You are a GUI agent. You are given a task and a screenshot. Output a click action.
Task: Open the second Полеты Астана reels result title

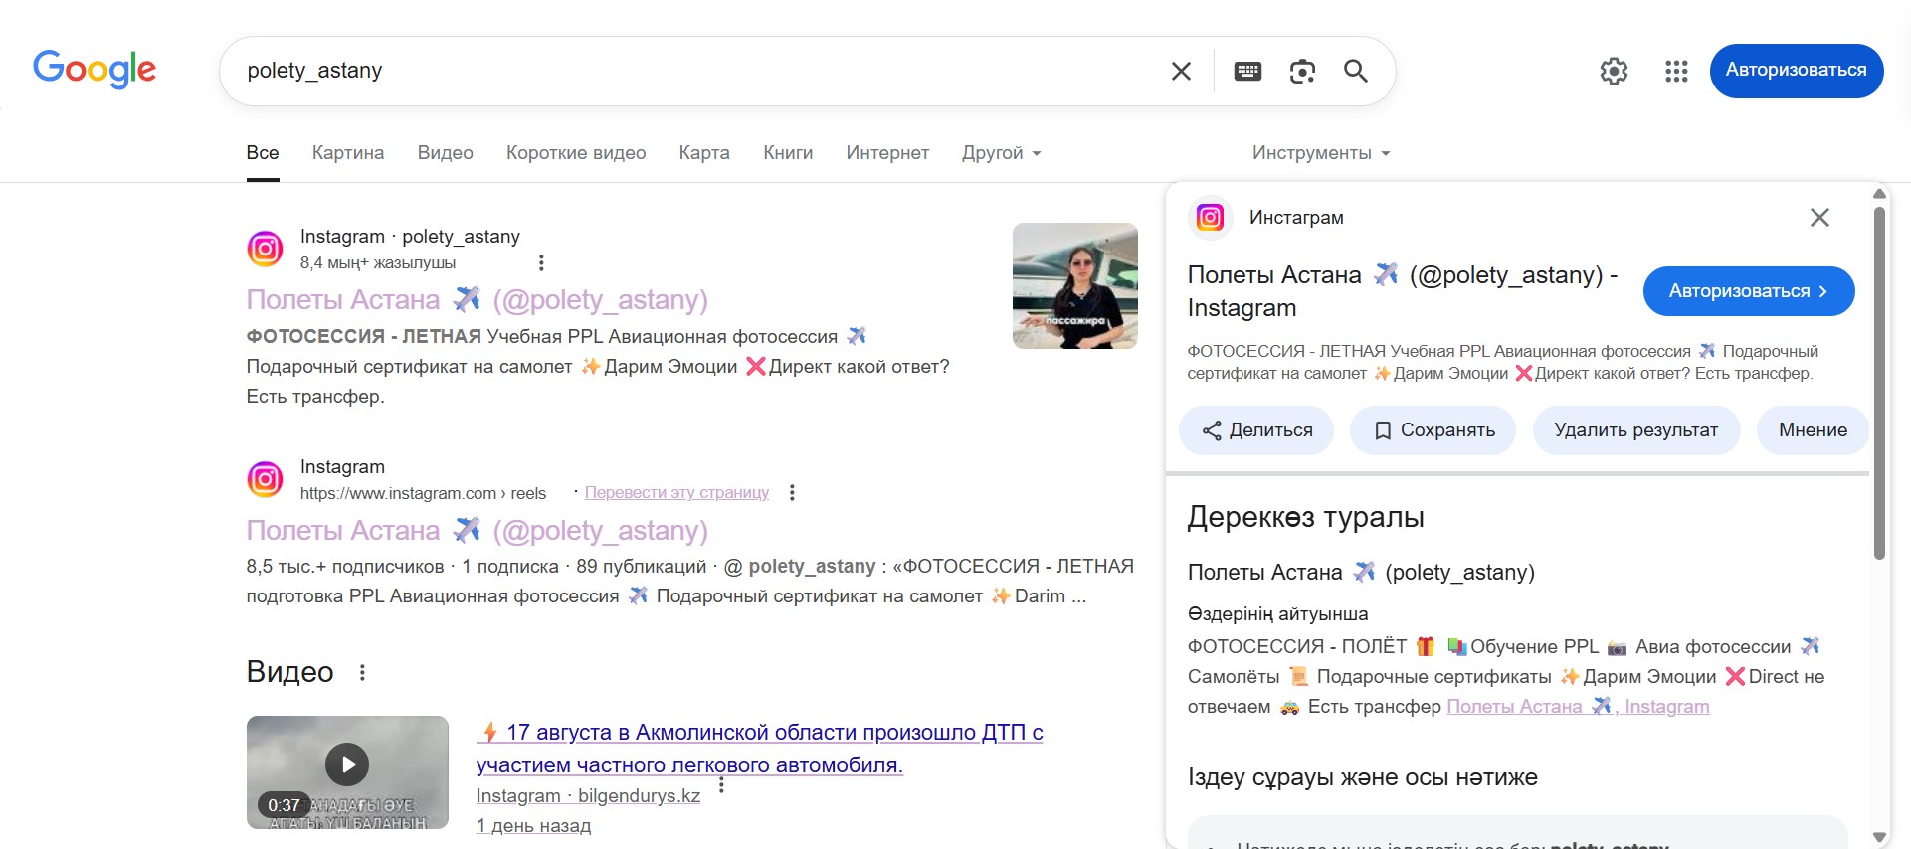click(x=478, y=530)
